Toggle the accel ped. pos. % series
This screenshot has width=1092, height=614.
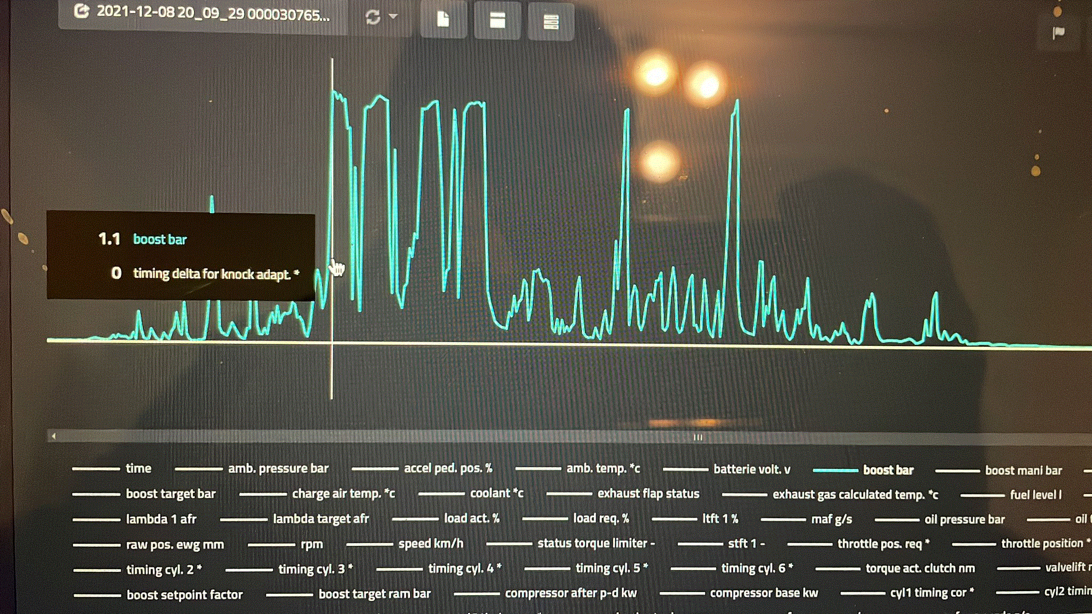coord(448,468)
